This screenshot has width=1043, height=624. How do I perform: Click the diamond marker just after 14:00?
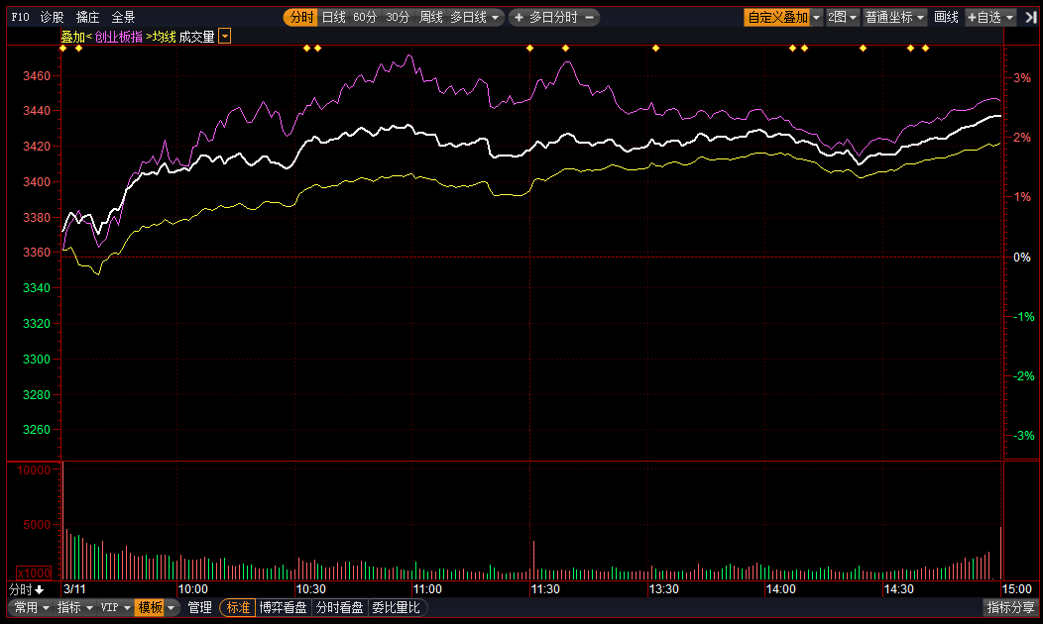tap(792, 49)
